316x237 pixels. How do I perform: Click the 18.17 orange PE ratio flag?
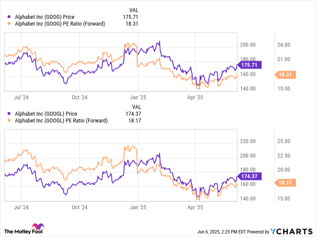click(286, 183)
